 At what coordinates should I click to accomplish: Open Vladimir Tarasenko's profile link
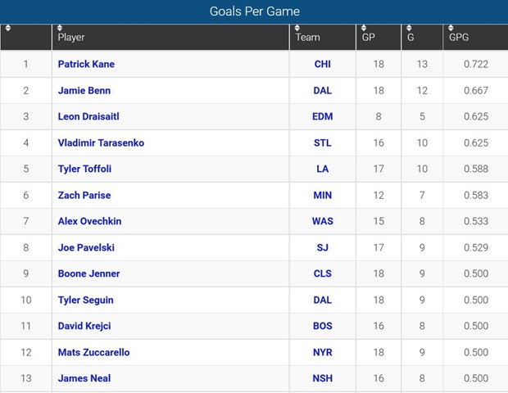[101, 142]
